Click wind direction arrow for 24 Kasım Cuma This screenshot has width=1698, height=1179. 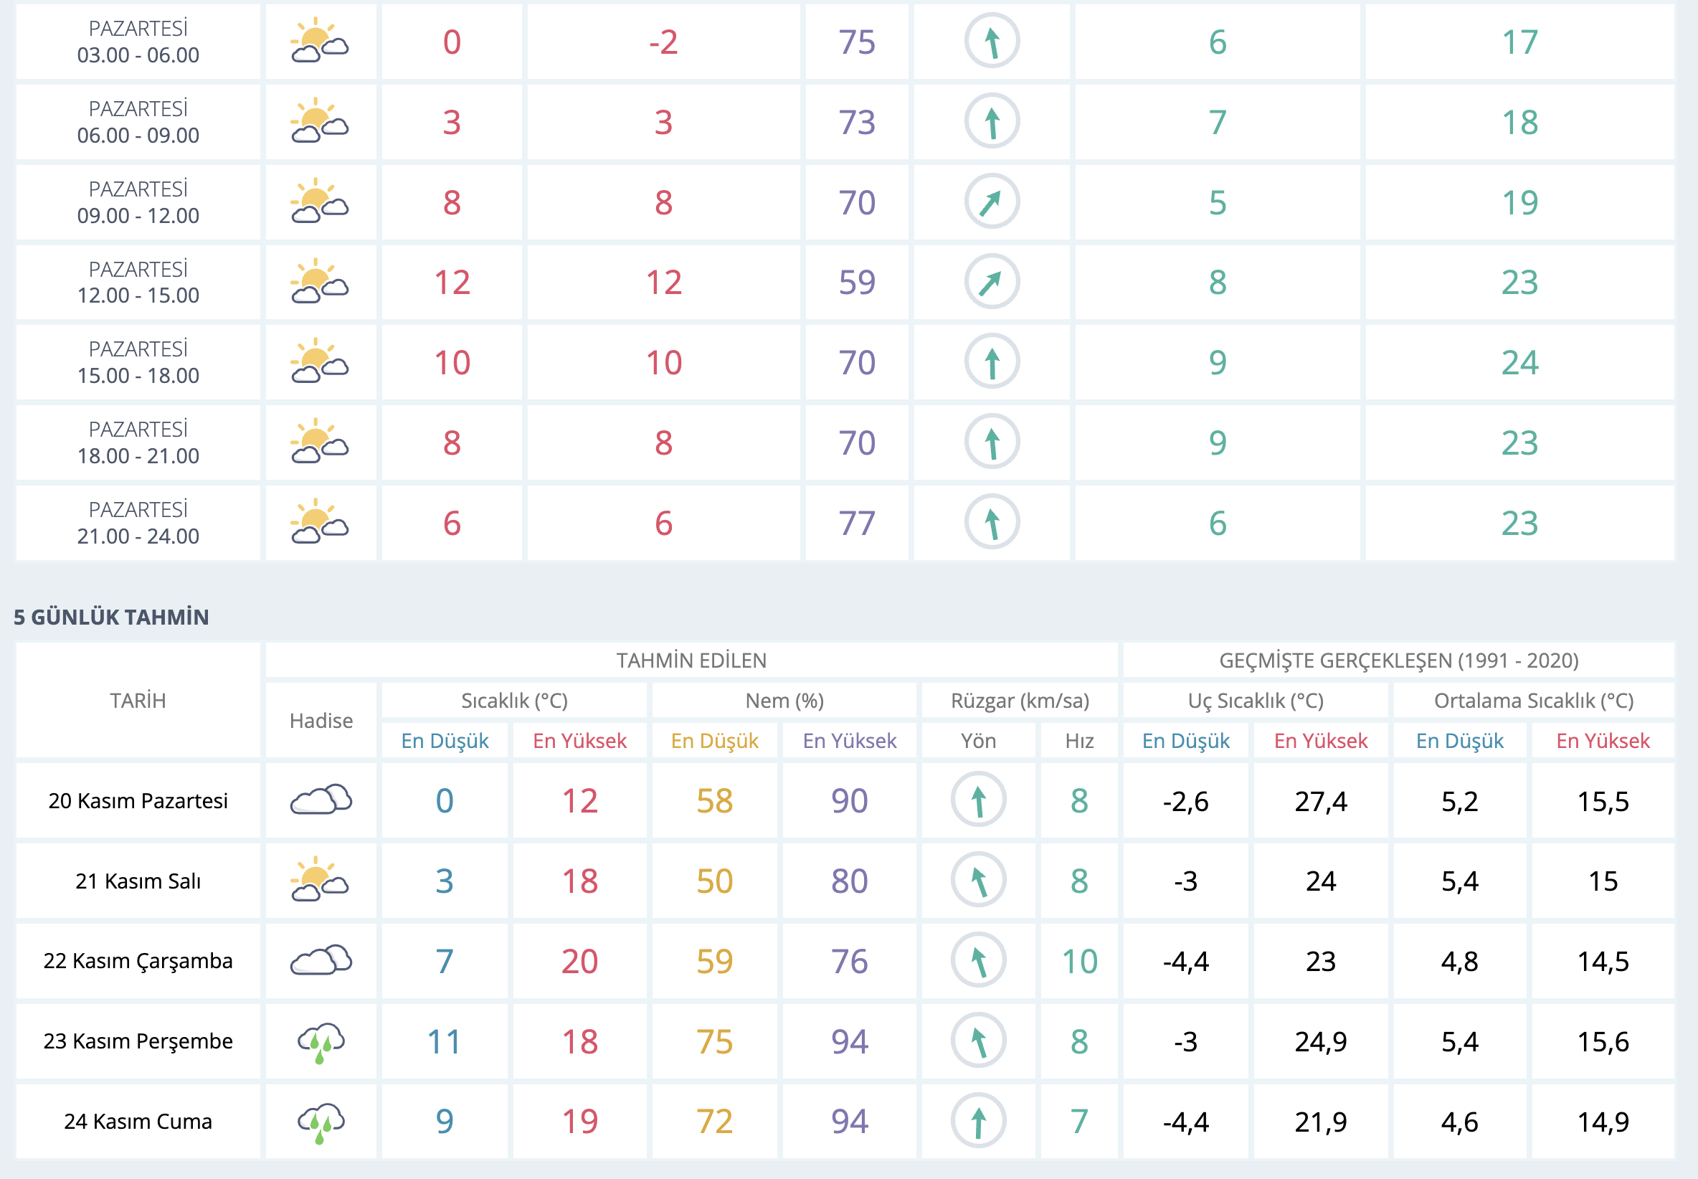pos(978,1122)
